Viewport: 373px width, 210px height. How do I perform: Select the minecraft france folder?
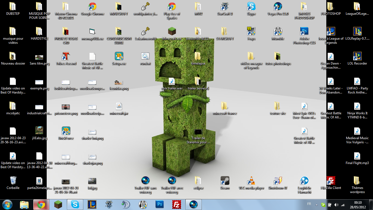coord(225,109)
